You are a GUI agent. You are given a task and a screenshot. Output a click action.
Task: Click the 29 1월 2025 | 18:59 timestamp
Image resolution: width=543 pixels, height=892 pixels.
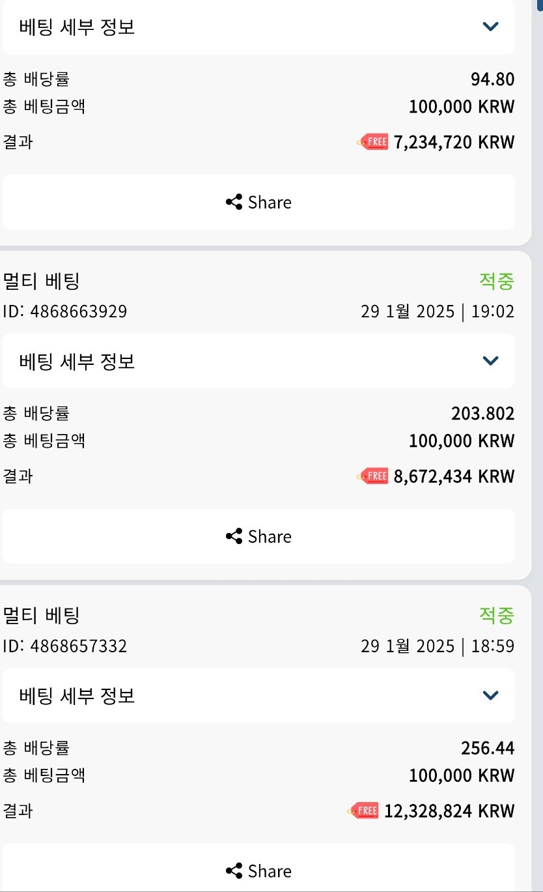point(438,646)
